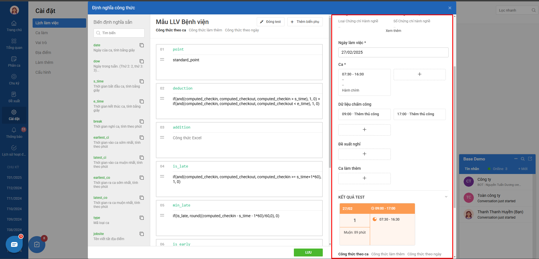The height and width of the screenshot is (259, 539).
Task: Minimize the Base Demo chat panel
Action: (x=516, y=159)
